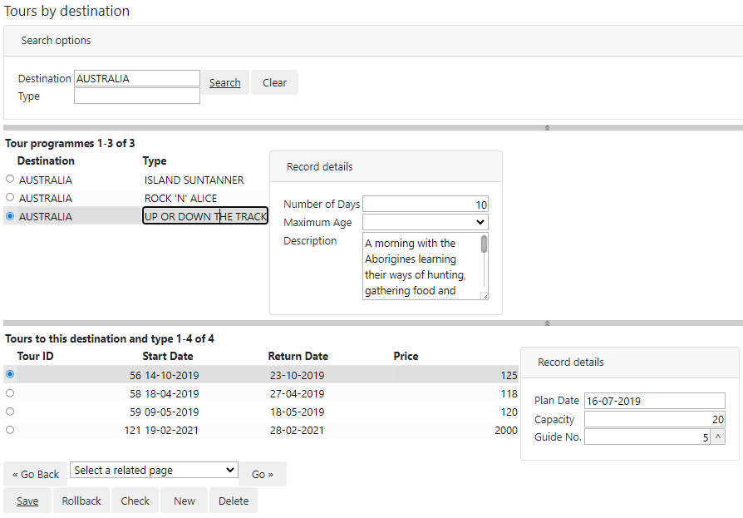Click the Plan Date field

(x=654, y=401)
